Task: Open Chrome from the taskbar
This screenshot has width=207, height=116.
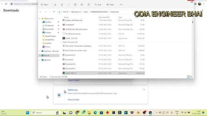Action: click(x=77, y=112)
